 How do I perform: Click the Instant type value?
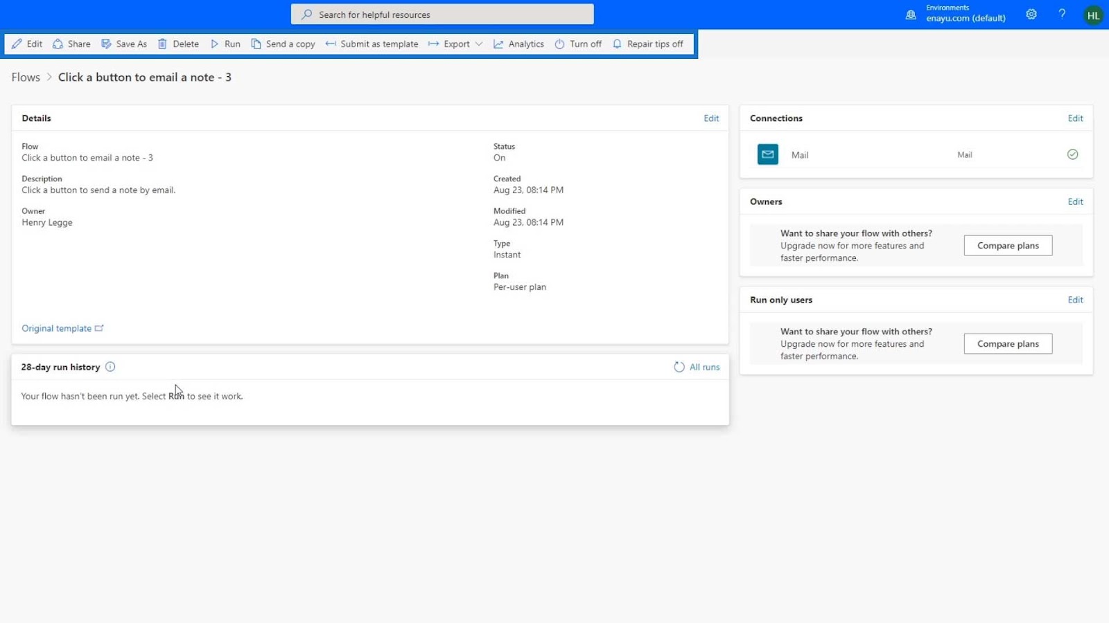click(507, 255)
